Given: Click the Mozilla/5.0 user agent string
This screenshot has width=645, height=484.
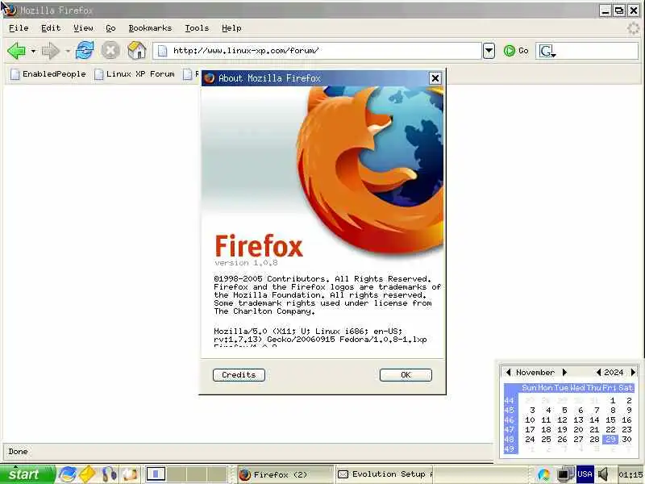Looking at the screenshot, I should 320,336.
